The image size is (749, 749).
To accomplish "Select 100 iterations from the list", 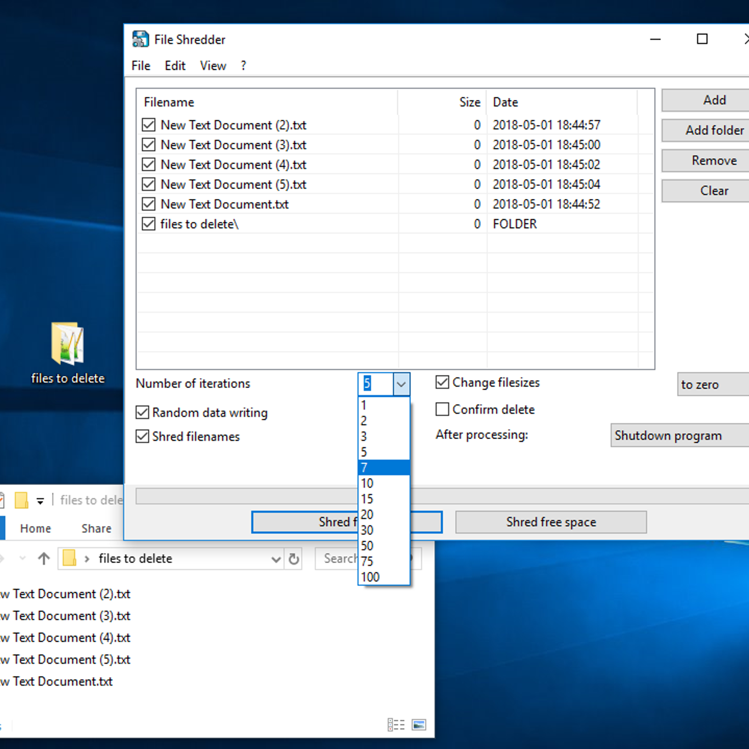I will pos(384,577).
